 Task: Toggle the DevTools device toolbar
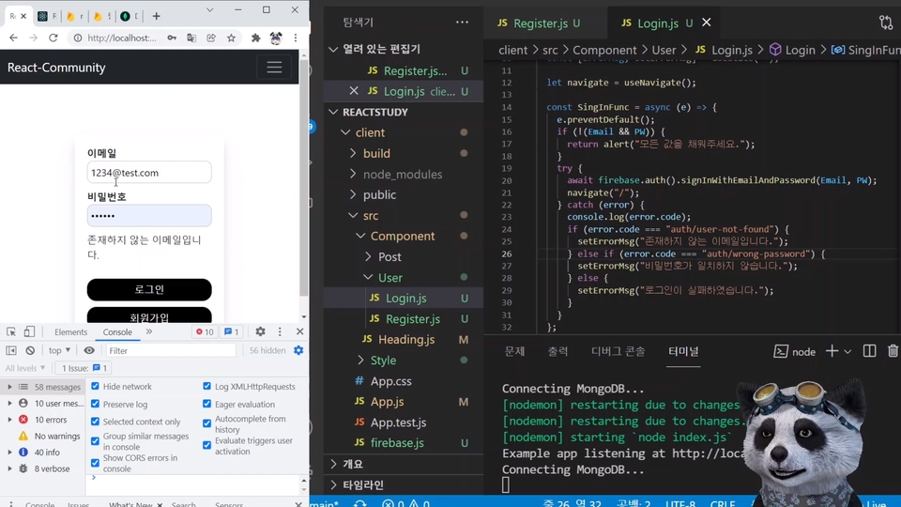29,331
